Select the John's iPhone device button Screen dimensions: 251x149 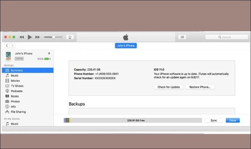126,46
